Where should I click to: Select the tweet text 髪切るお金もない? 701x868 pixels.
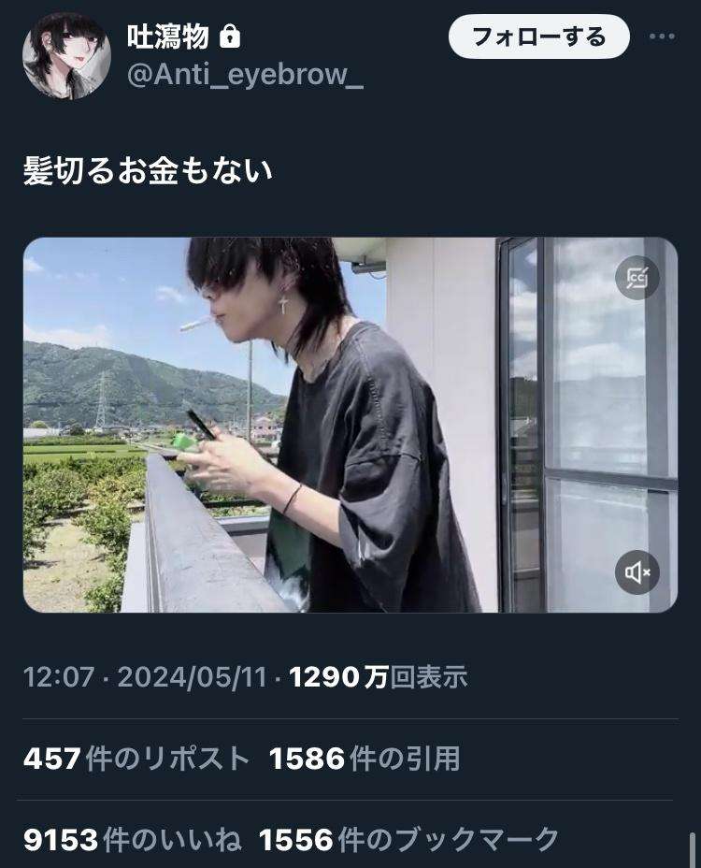click(148, 170)
